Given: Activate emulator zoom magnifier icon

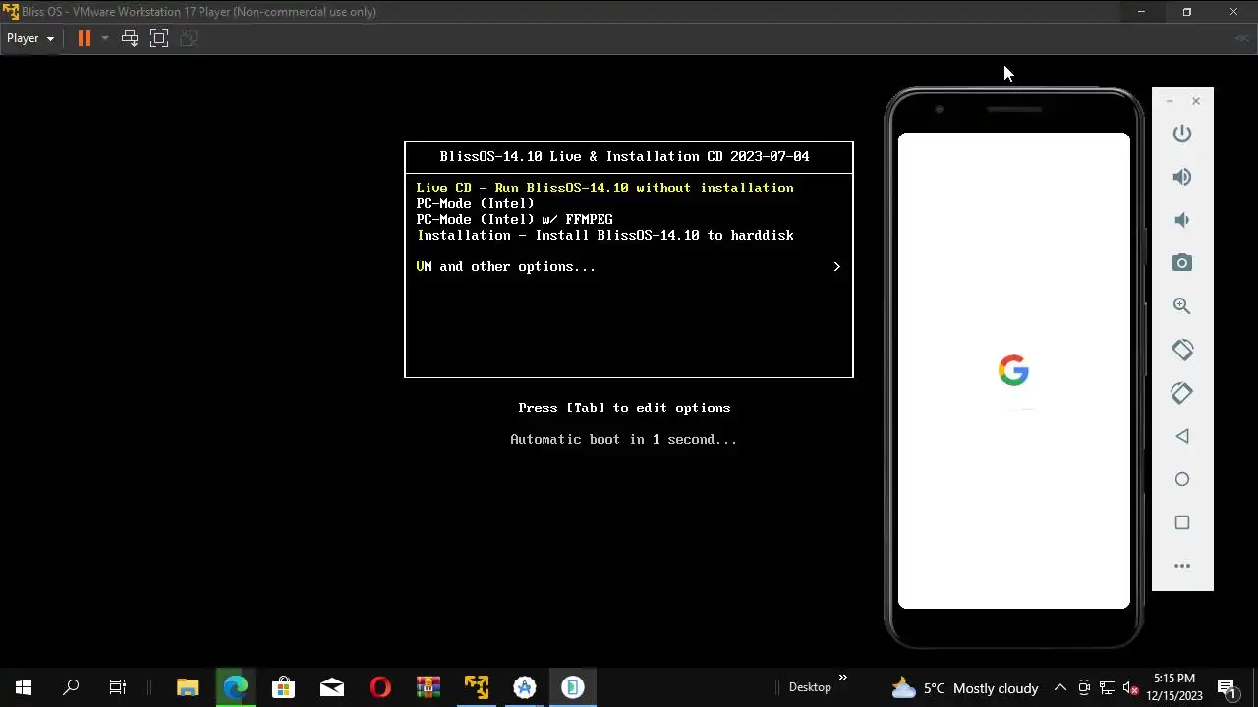Looking at the screenshot, I should (x=1182, y=306).
